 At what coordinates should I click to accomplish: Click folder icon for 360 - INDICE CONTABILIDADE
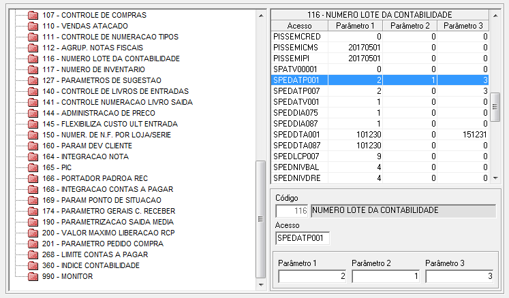(x=33, y=265)
